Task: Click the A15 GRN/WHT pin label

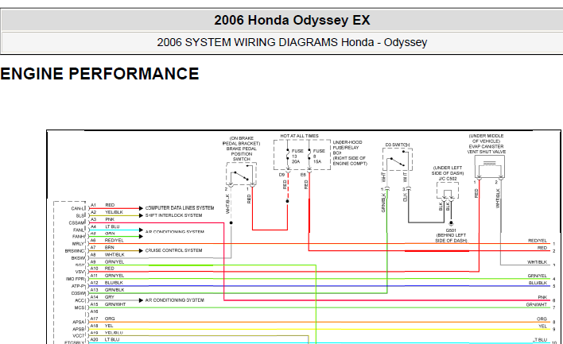Action: click(x=107, y=304)
